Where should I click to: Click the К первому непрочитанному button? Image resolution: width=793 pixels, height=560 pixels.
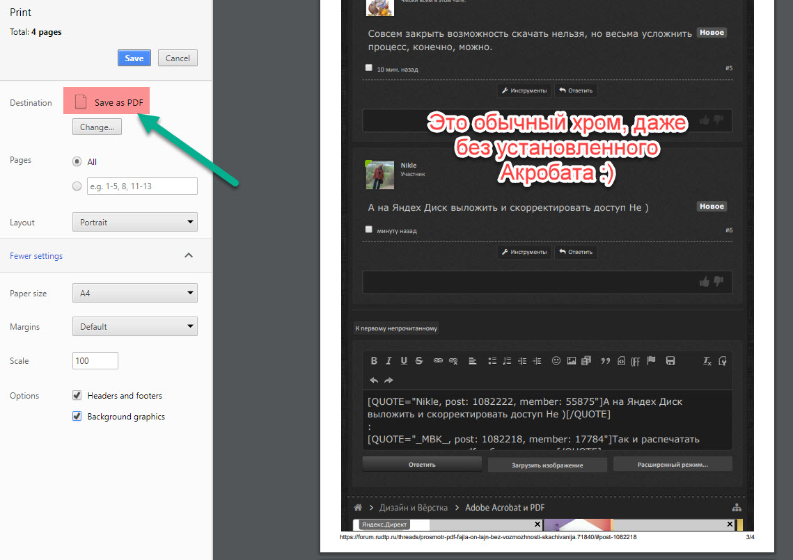(397, 328)
